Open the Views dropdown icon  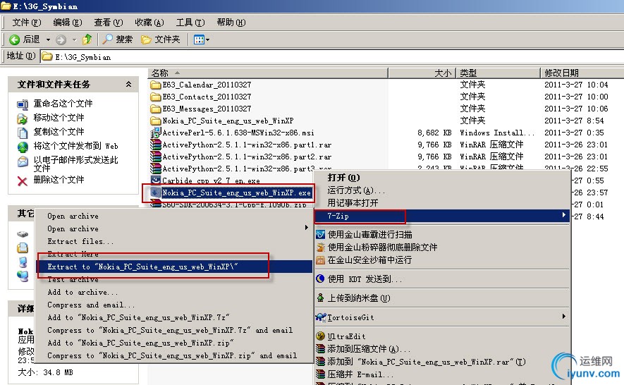coord(202,39)
